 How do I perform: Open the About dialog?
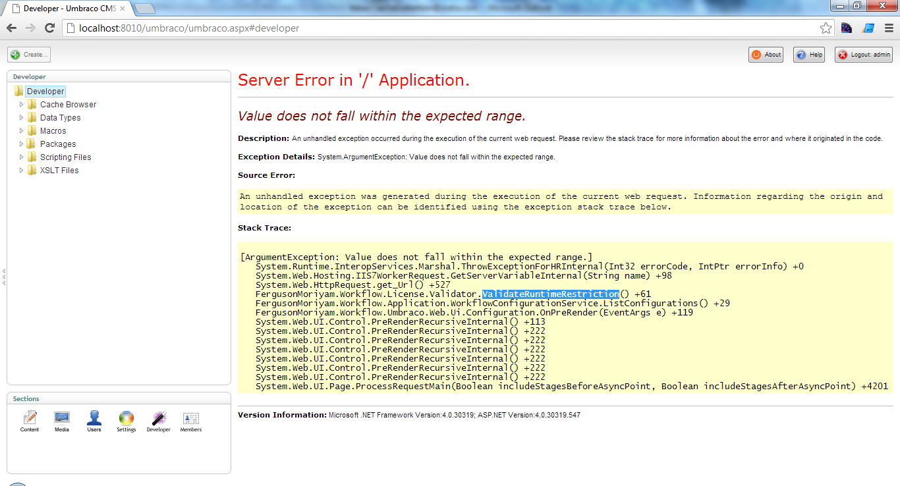tap(766, 55)
